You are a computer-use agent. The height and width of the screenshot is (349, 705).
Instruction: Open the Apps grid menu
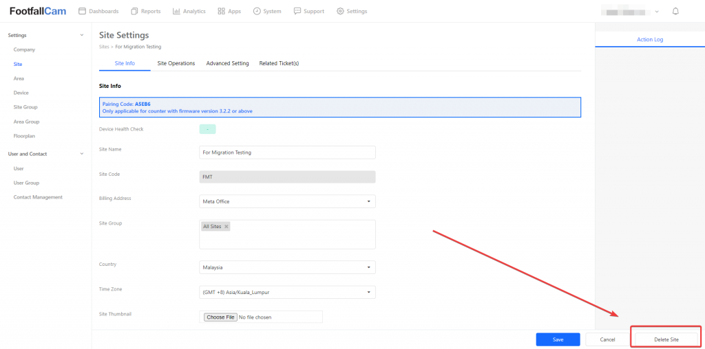[x=229, y=11]
